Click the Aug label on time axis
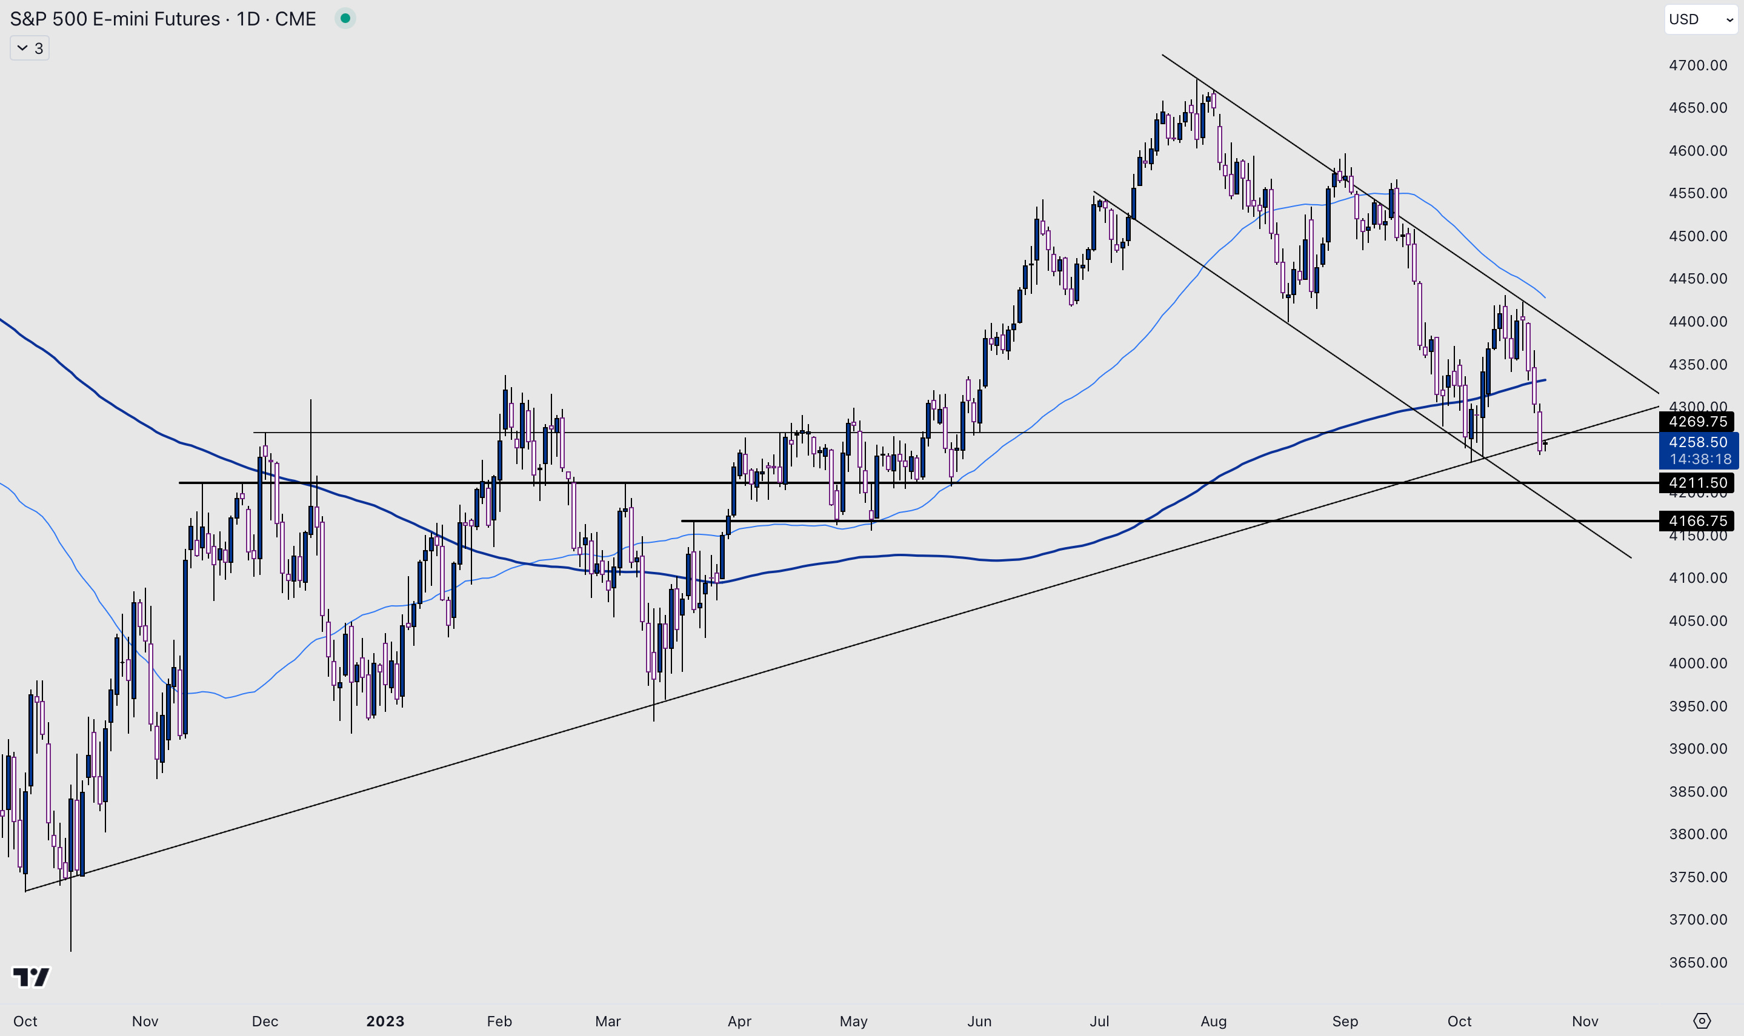 [x=1213, y=1021]
